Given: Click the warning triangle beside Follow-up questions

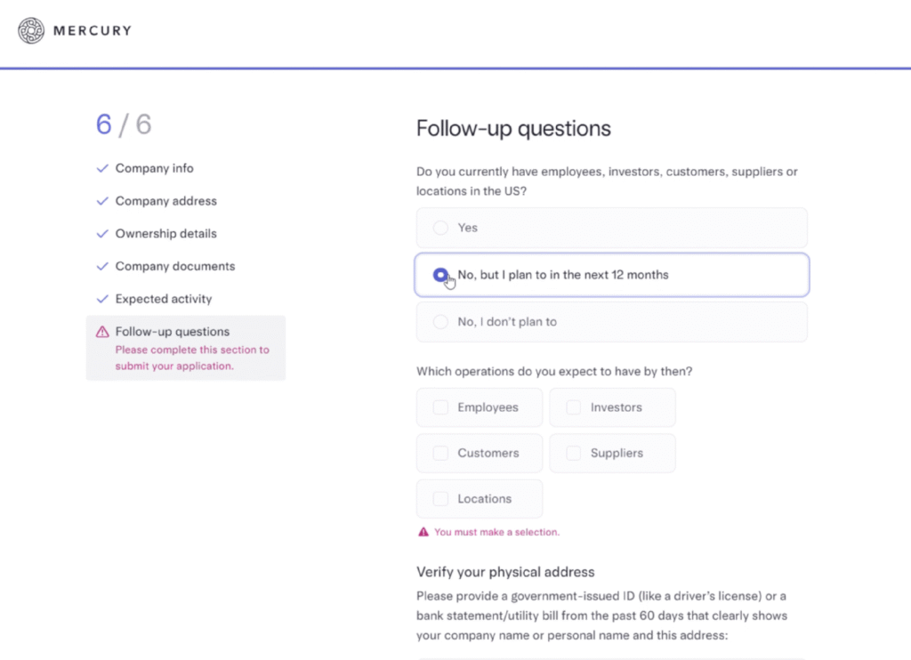Looking at the screenshot, I should (102, 332).
